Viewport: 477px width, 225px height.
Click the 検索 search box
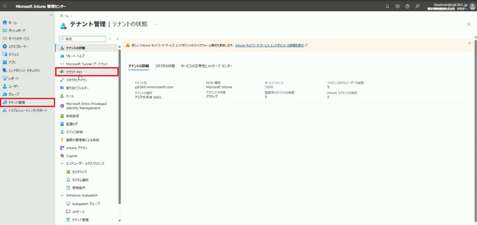(x=83, y=39)
